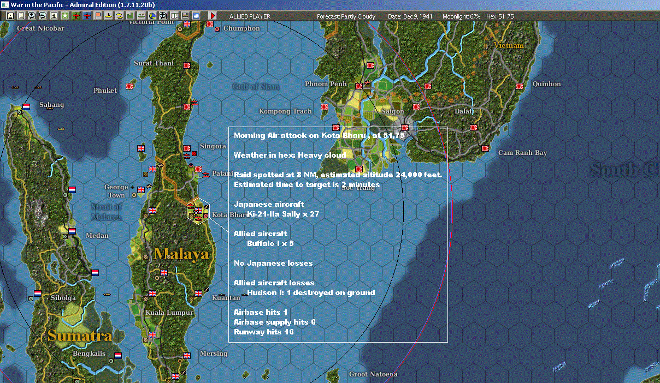
Task: Select the Japanese base flag at Phnom Penh
Action: click(359, 86)
